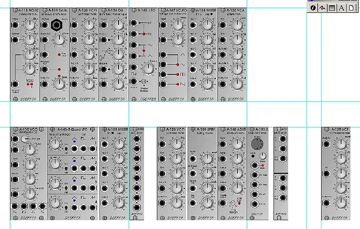Click the top jack of the A-180 multiples module
This screenshot has height=229, width=360.
click(x=137, y=139)
